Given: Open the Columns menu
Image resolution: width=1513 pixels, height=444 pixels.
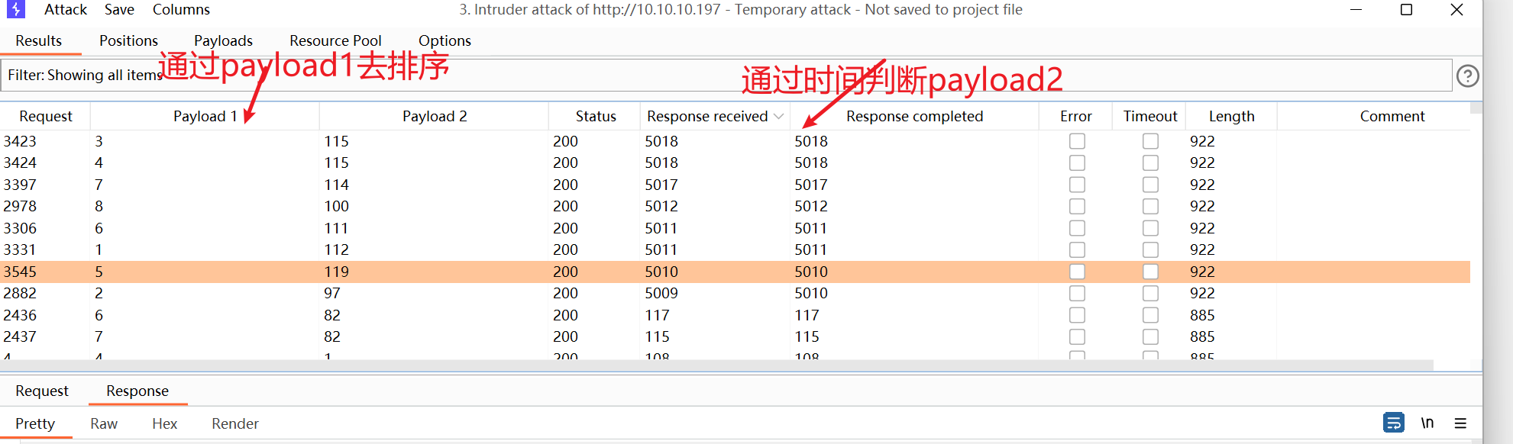Looking at the screenshot, I should (x=181, y=10).
